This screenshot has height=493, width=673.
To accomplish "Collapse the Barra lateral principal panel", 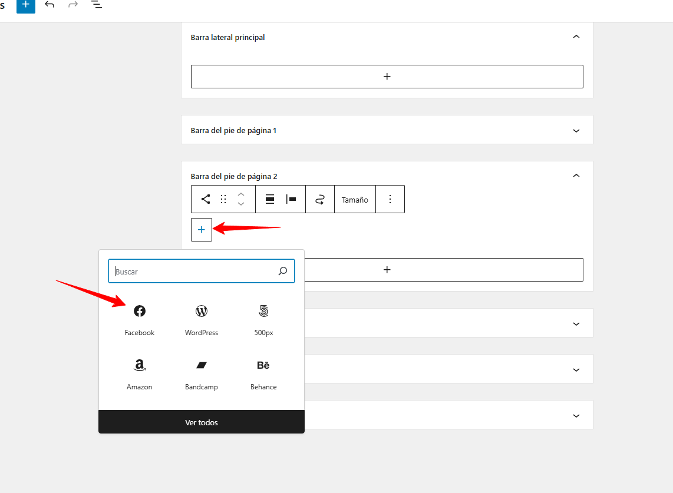I will click(x=576, y=37).
